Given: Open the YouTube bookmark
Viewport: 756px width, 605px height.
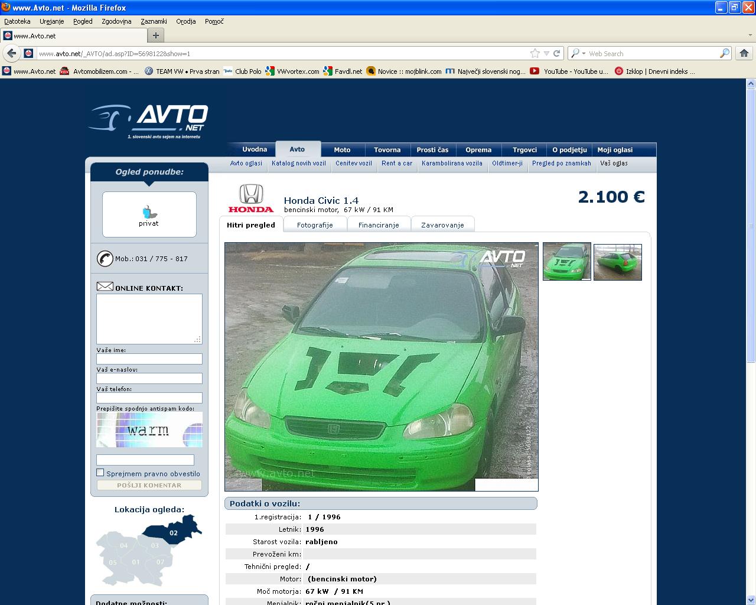Looking at the screenshot, I should click(569, 71).
